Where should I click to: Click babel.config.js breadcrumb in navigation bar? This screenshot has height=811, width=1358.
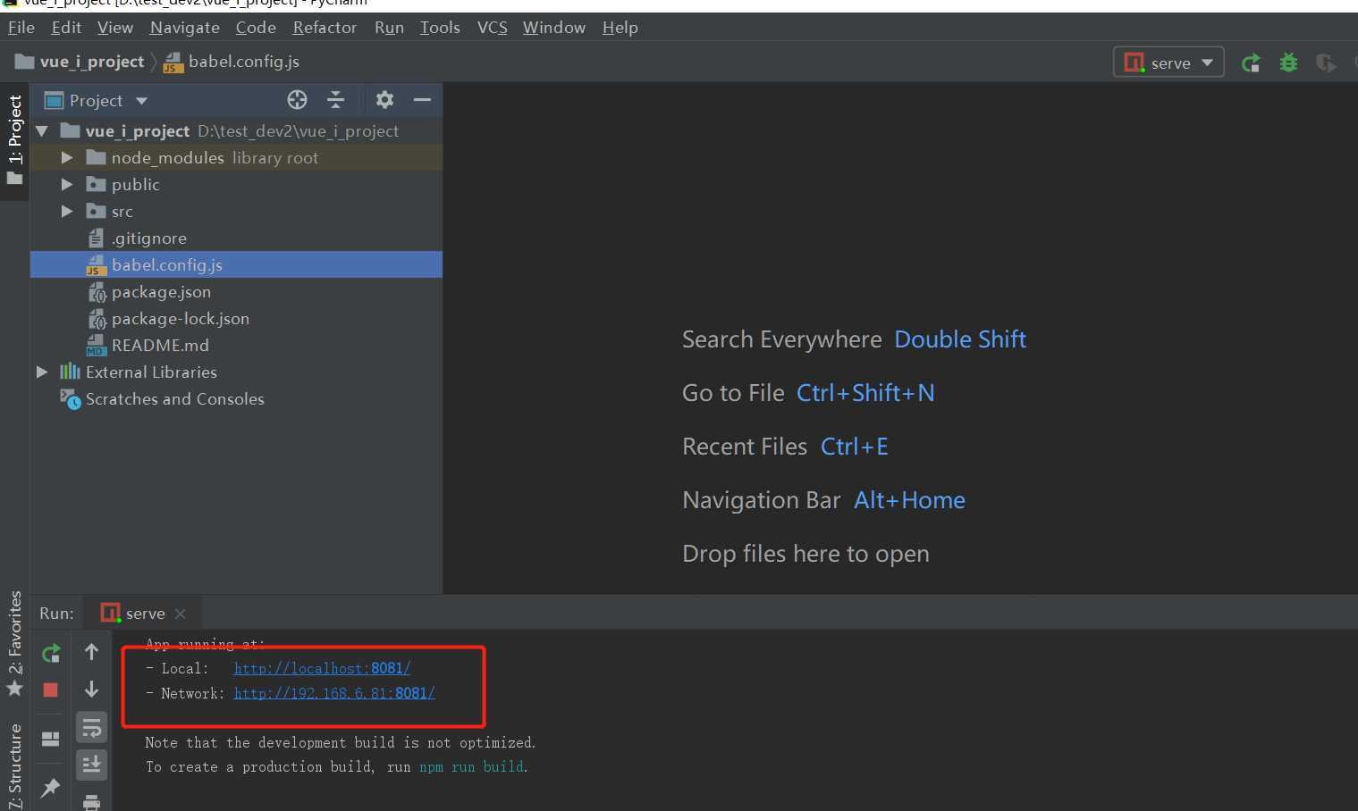click(x=232, y=62)
